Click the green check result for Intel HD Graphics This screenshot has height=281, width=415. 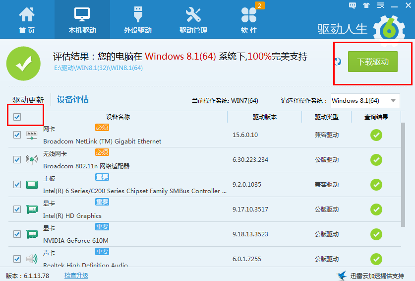(x=376, y=210)
